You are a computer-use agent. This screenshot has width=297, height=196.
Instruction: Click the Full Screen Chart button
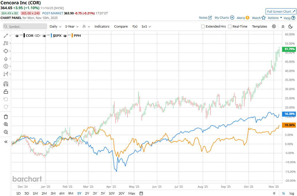click(x=281, y=11)
